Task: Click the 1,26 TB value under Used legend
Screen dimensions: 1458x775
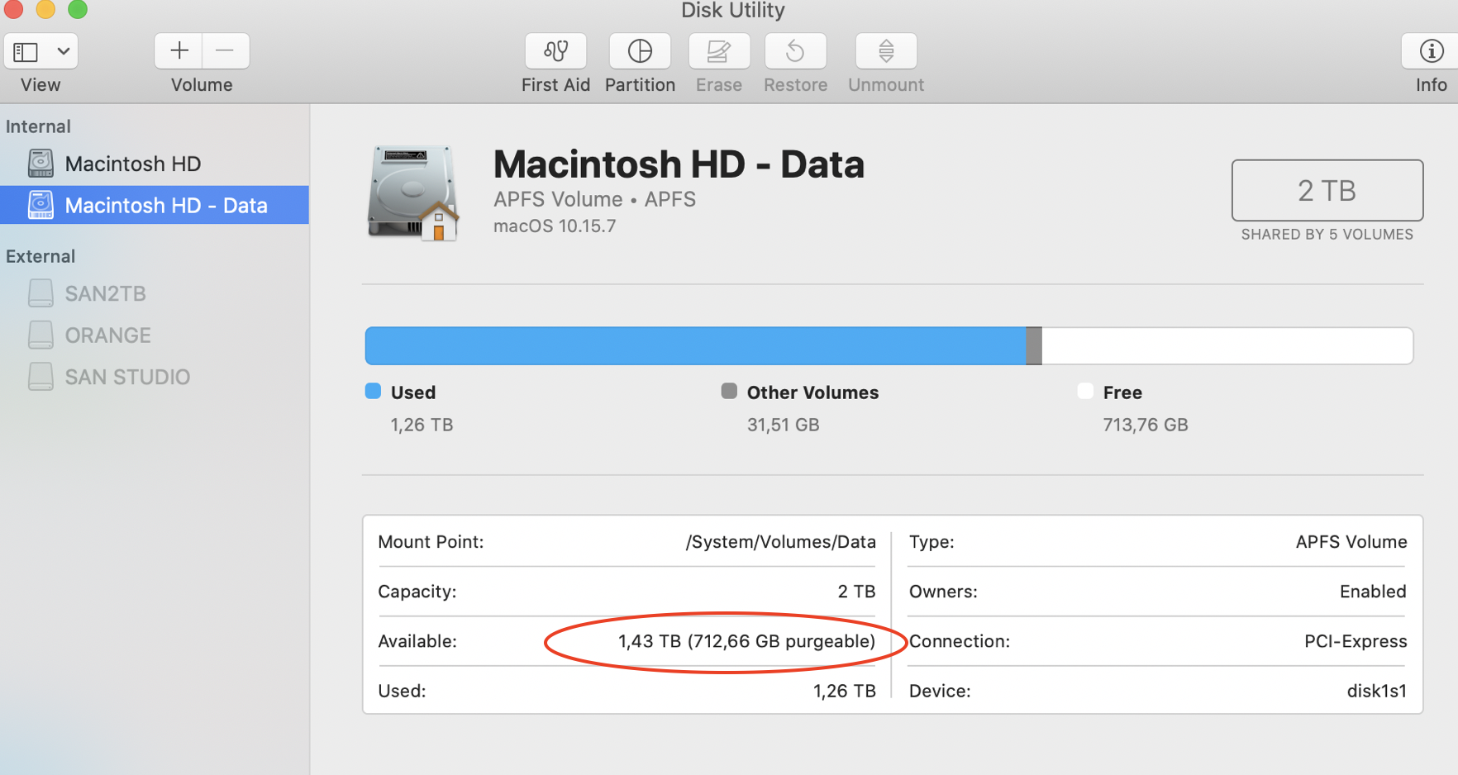Action: [422, 425]
